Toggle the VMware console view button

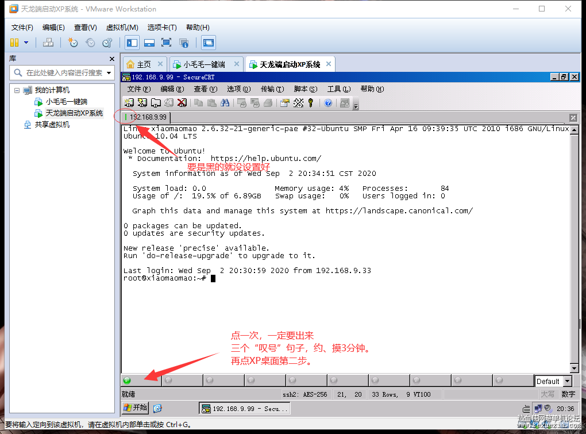tap(209, 43)
